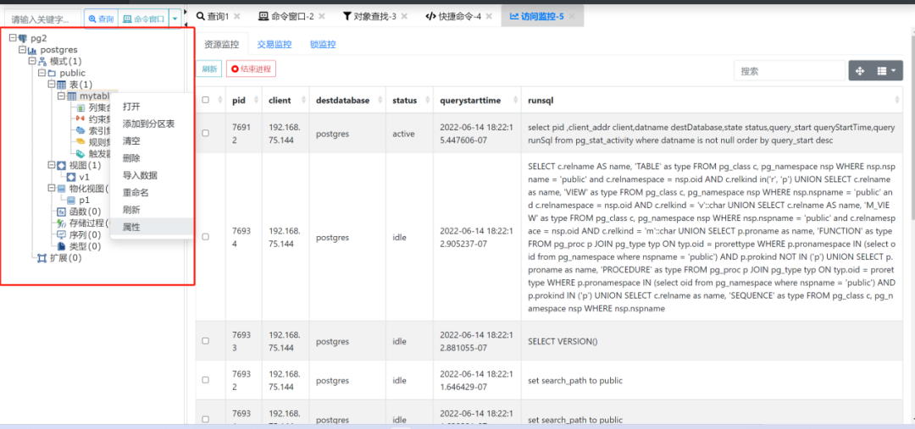Open the 对象查找-3 tab
This screenshot has height=429, width=915.
click(370, 16)
